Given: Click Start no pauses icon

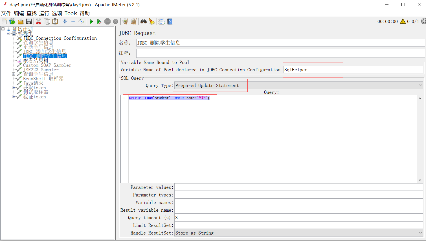Looking at the screenshot, I should pyautogui.click(x=99, y=21).
